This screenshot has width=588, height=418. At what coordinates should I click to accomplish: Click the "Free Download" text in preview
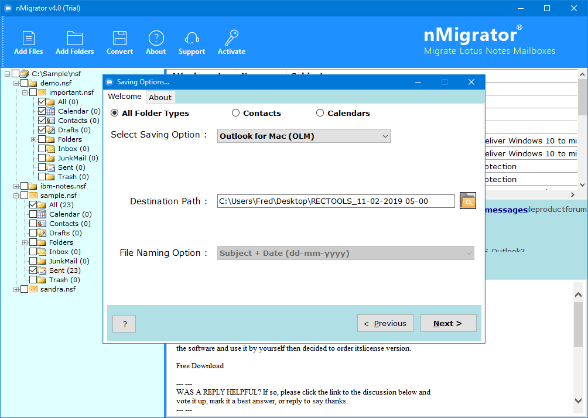(x=200, y=366)
